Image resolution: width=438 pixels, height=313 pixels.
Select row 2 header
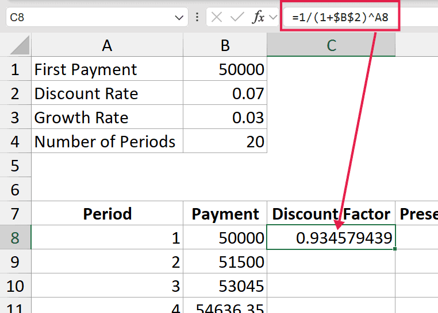[x=16, y=93]
